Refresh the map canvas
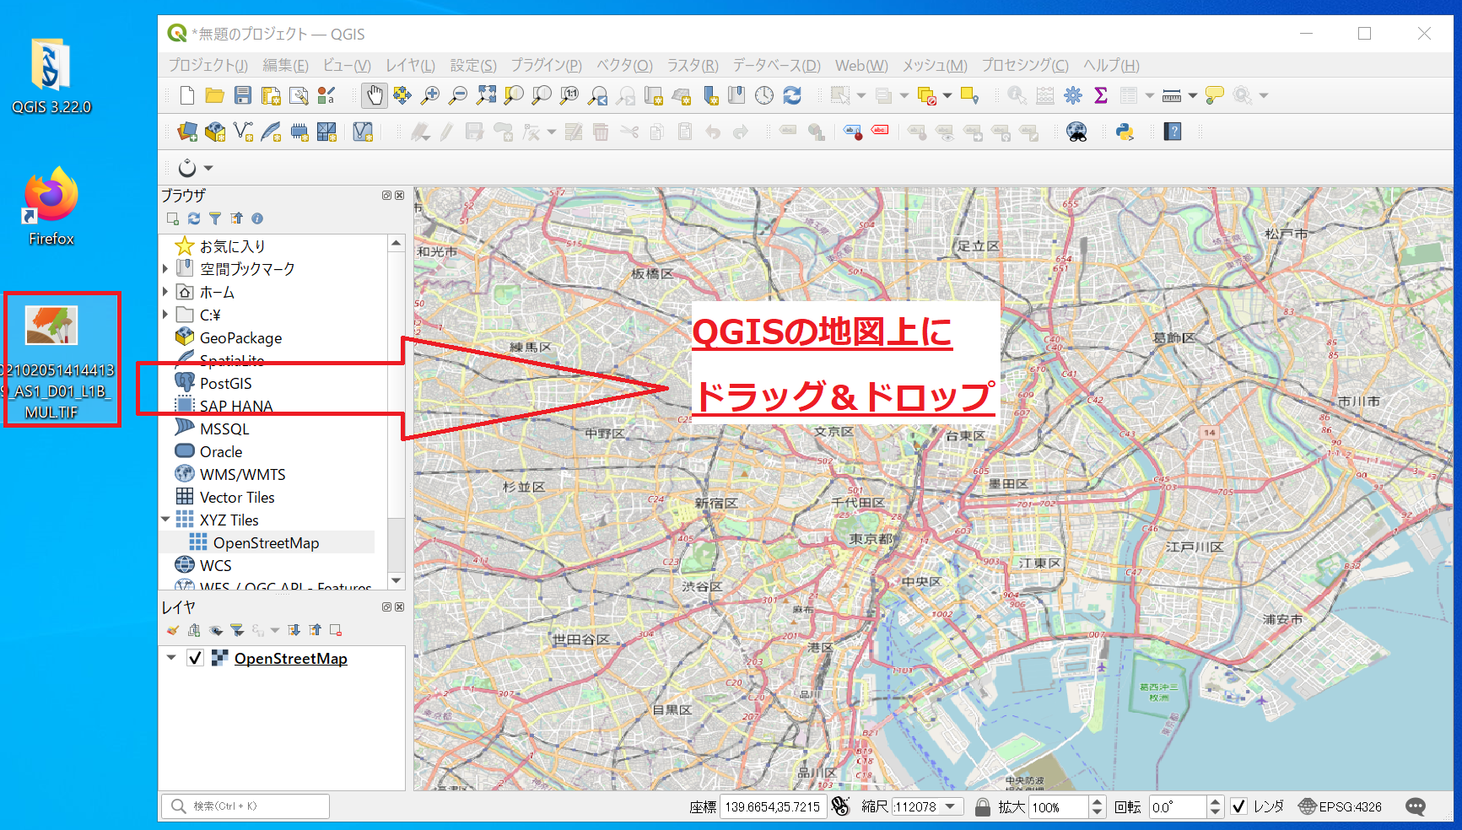The width and height of the screenshot is (1462, 830). 792,95
